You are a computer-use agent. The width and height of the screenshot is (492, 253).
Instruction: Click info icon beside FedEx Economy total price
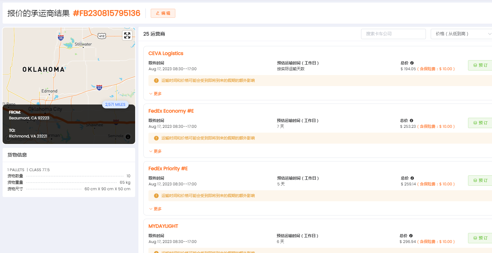(x=412, y=121)
